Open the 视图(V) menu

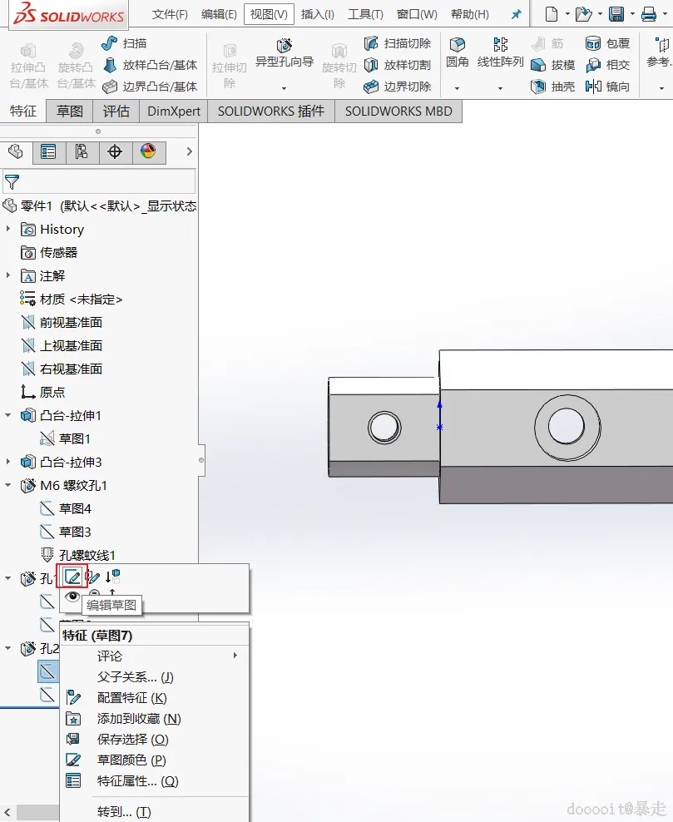[x=269, y=14]
